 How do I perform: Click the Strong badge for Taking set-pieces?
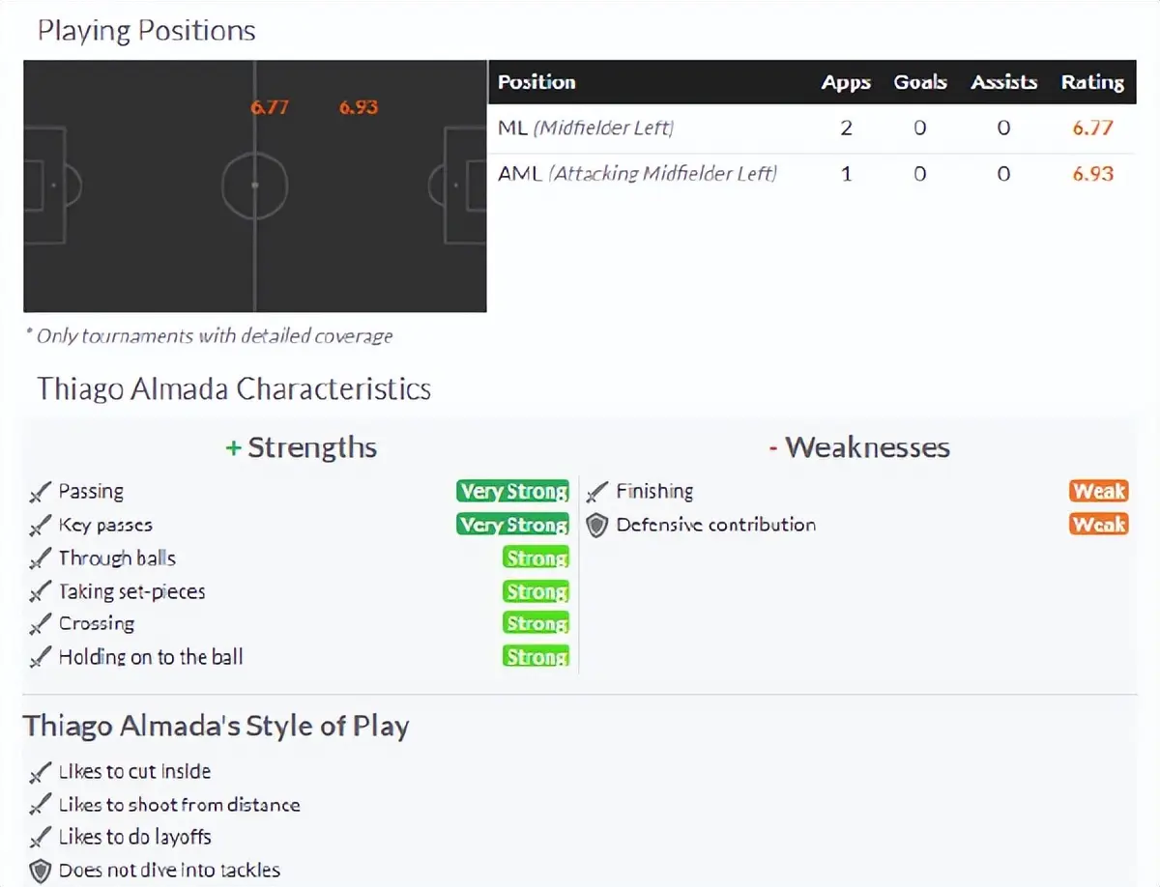pos(536,592)
